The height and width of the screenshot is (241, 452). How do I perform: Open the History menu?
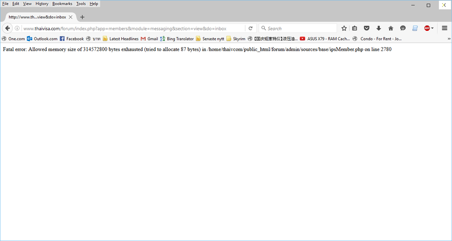42,4
